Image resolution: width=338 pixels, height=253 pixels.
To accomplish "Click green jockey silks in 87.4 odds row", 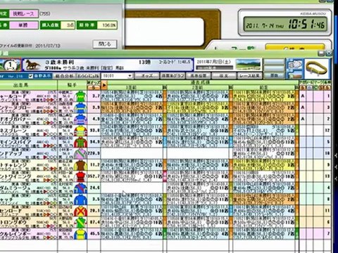I will (80, 223).
